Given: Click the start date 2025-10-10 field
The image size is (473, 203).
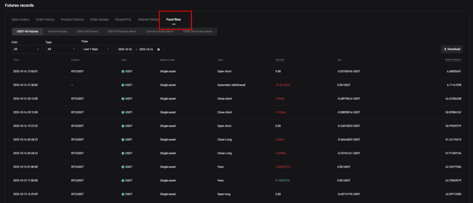Looking at the screenshot, I should coord(125,49).
